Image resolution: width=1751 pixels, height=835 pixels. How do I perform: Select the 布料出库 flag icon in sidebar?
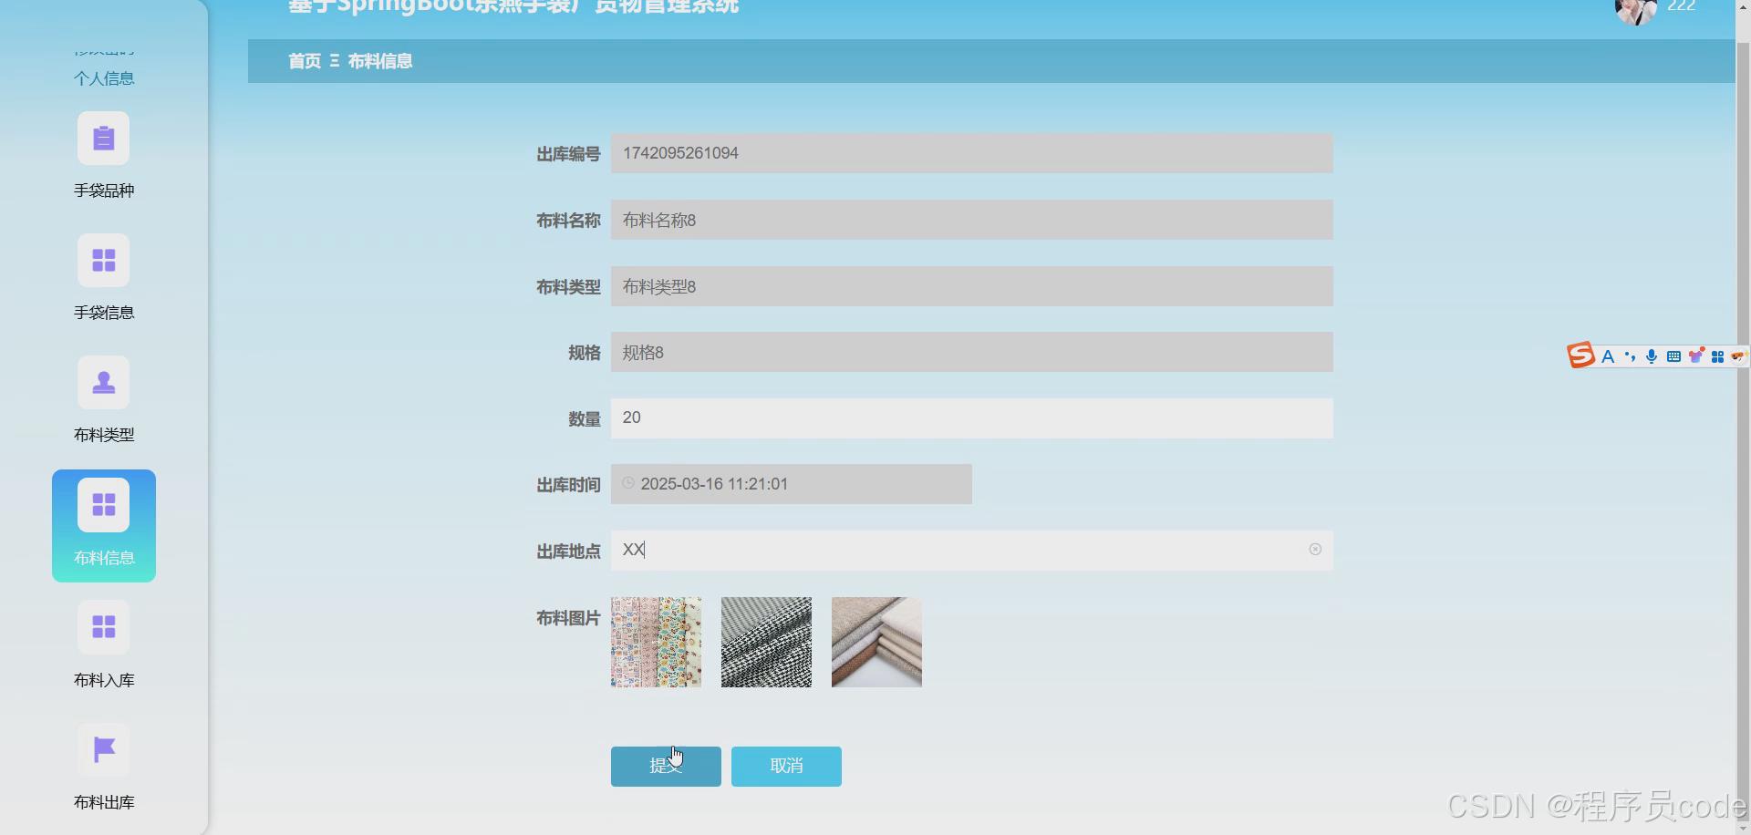pyautogui.click(x=103, y=749)
